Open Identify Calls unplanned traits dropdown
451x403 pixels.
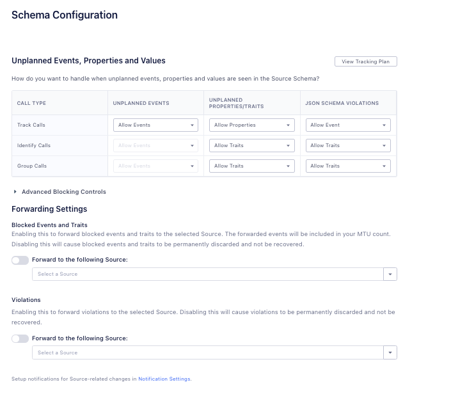click(x=251, y=146)
